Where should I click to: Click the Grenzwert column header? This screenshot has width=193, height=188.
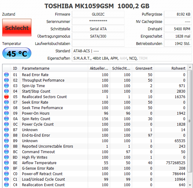(x=143, y=68)
